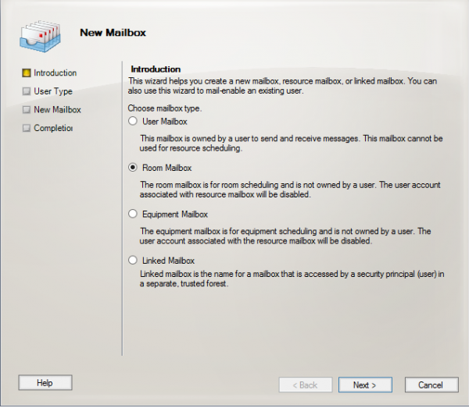The height and width of the screenshot is (408, 469).
Task: Select the Room Mailbox radio button
Action: click(x=133, y=168)
